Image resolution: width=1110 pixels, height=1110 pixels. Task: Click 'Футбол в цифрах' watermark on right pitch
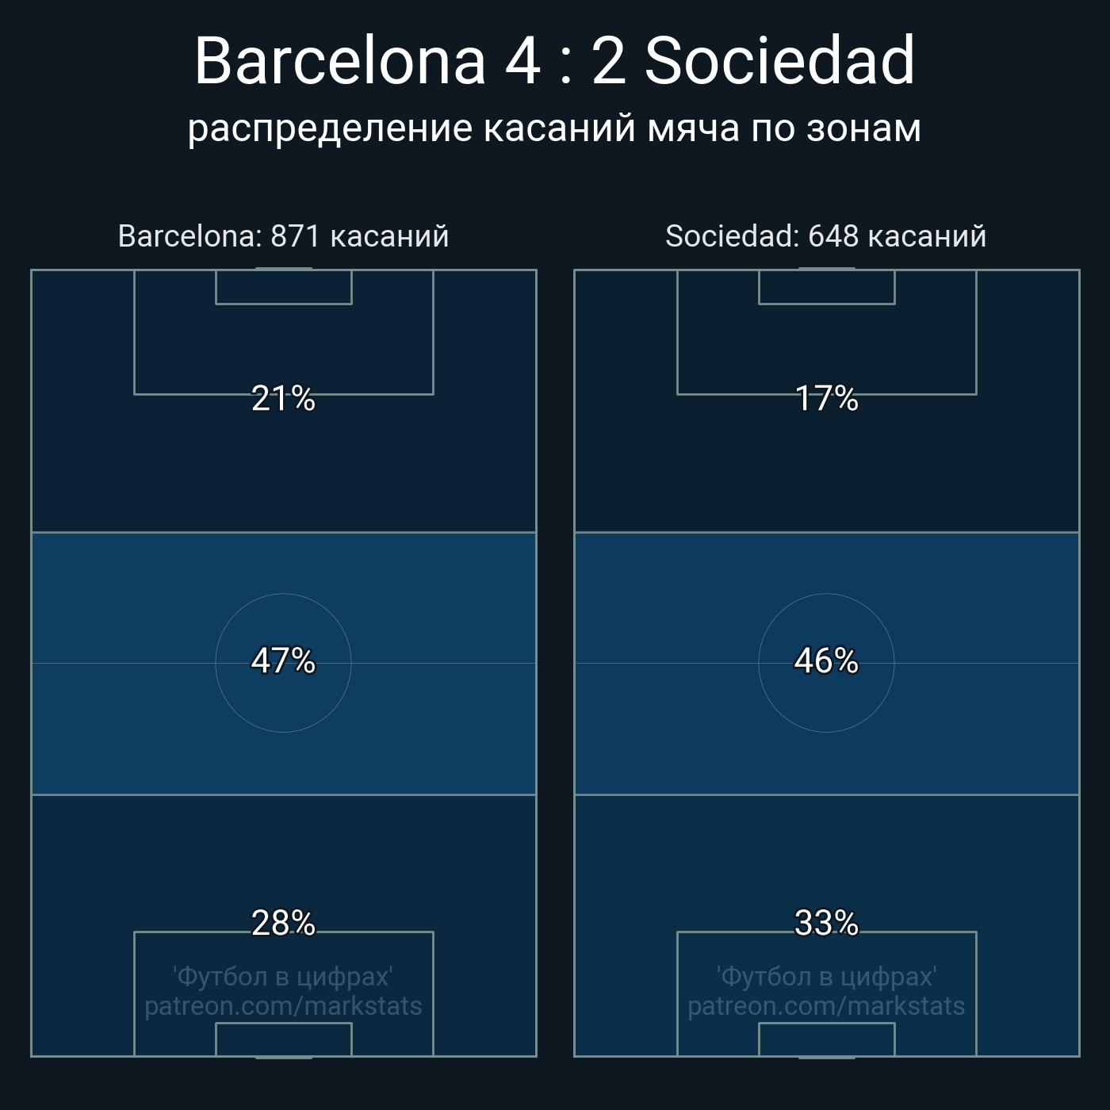click(x=827, y=977)
